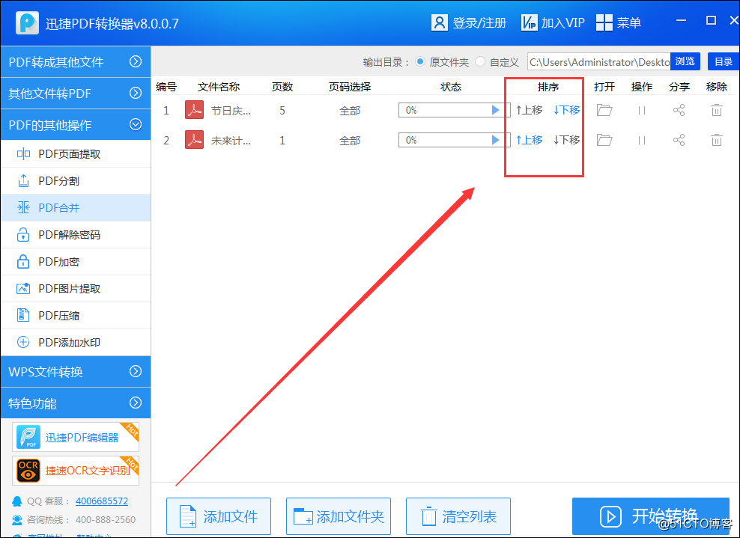Click the PDF icon of 节日庆 file
Viewport: 740px width, 538px height.
pyautogui.click(x=195, y=110)
